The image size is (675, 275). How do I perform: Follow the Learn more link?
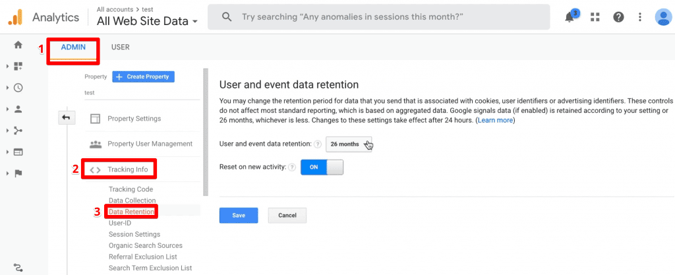point(495,121)
